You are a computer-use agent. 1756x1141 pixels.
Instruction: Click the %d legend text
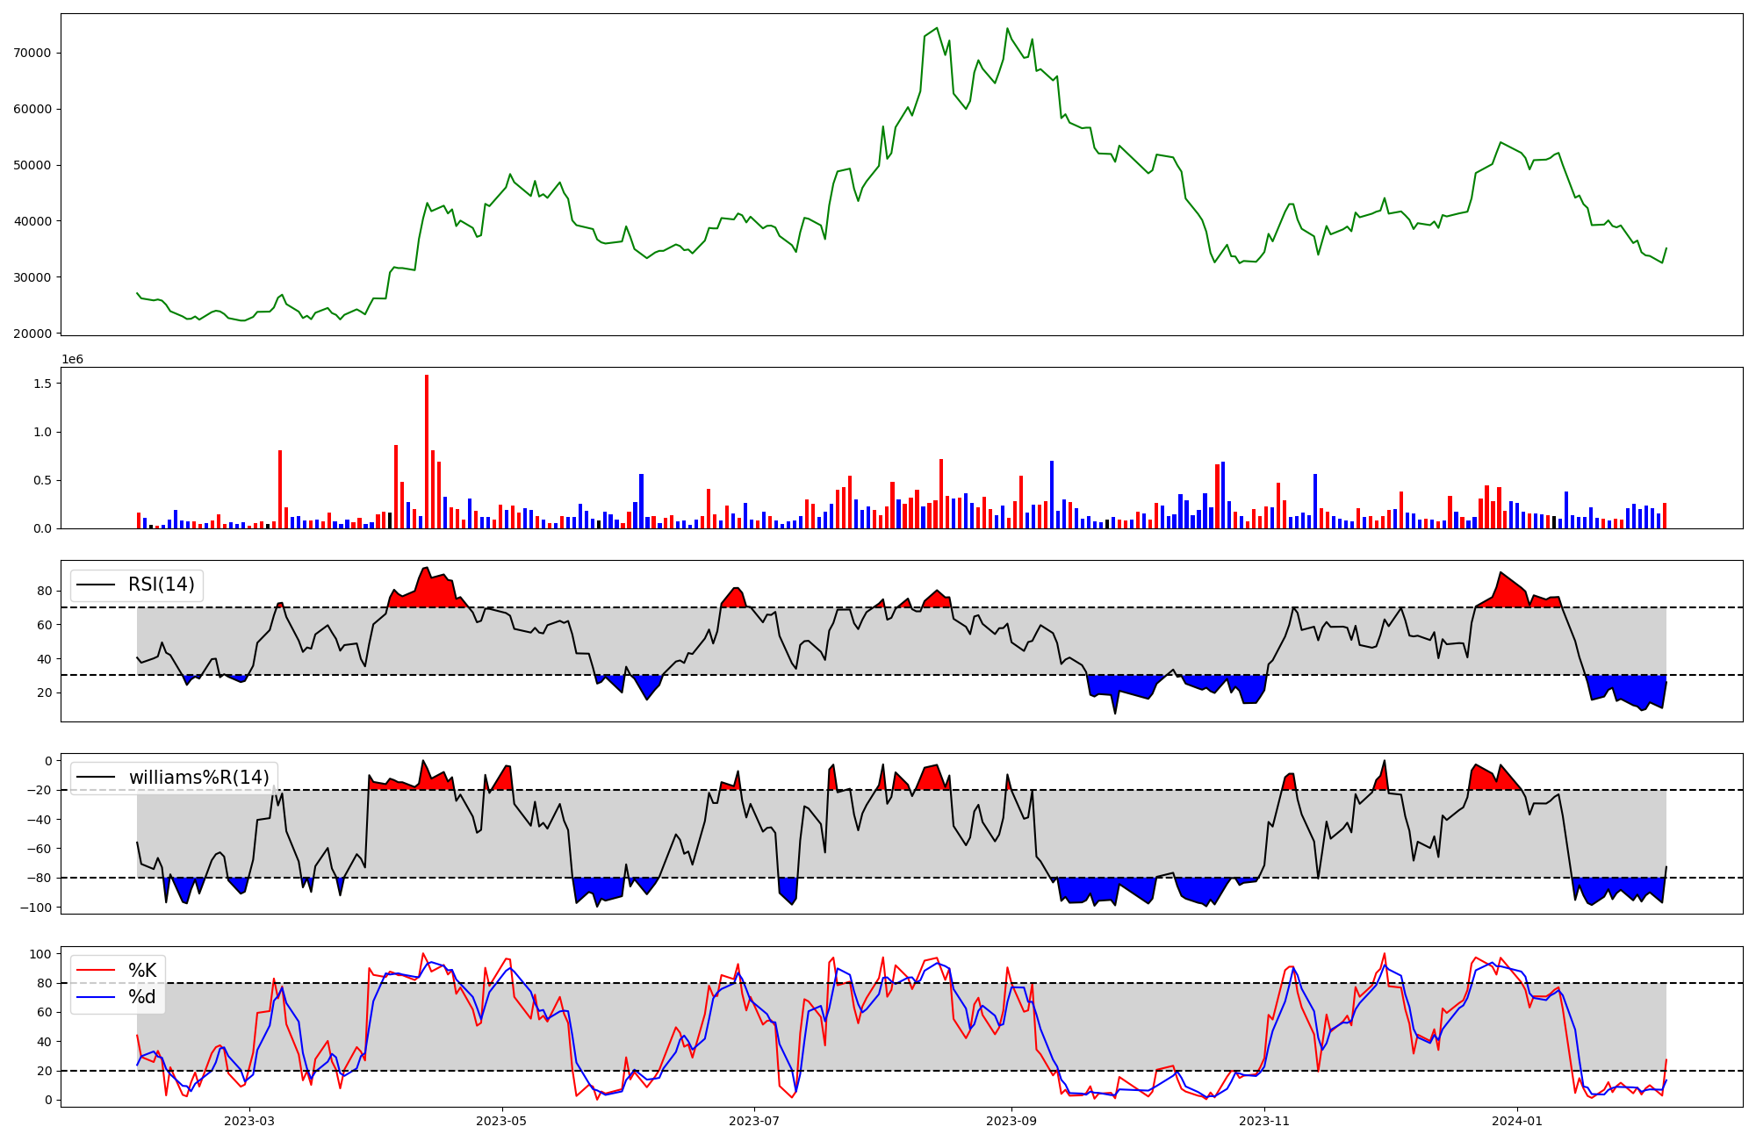pos(142,997)
